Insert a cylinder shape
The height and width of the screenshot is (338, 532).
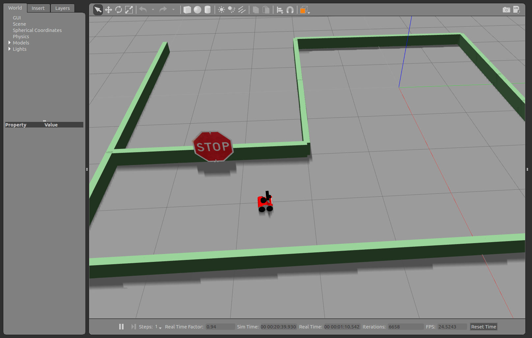click(x=208, y=10)
